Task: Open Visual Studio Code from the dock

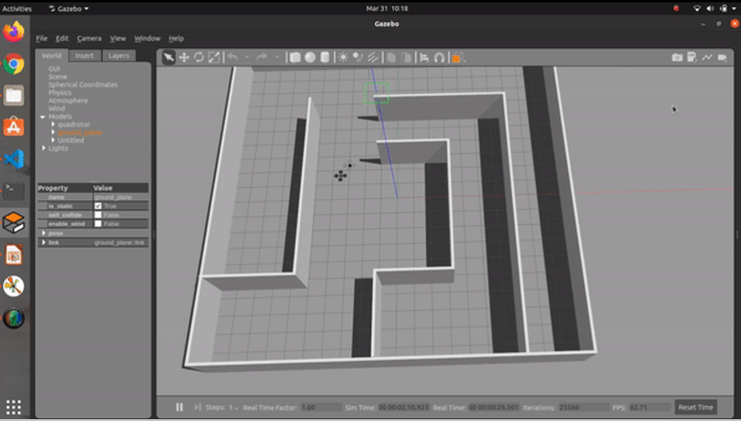Action: pyautogui.click(x=13, y=159)
